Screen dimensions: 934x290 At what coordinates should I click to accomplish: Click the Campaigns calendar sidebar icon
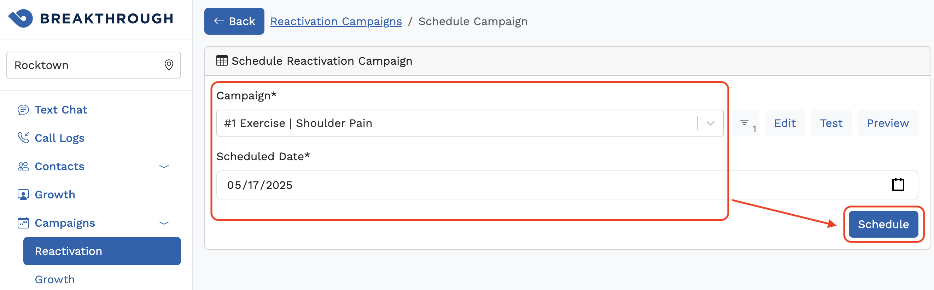click(23, 223)
